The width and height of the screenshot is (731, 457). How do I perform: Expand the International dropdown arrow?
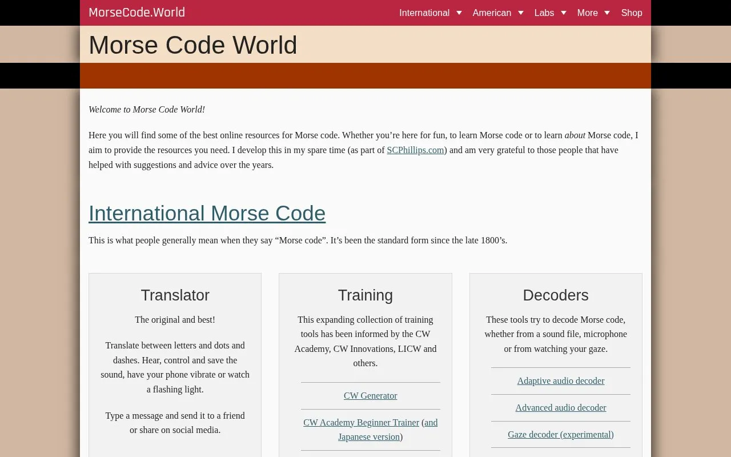tap(459, 13)
